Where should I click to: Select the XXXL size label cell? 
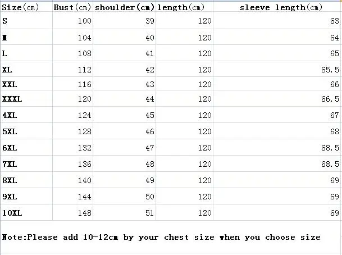tap(12, 99)
